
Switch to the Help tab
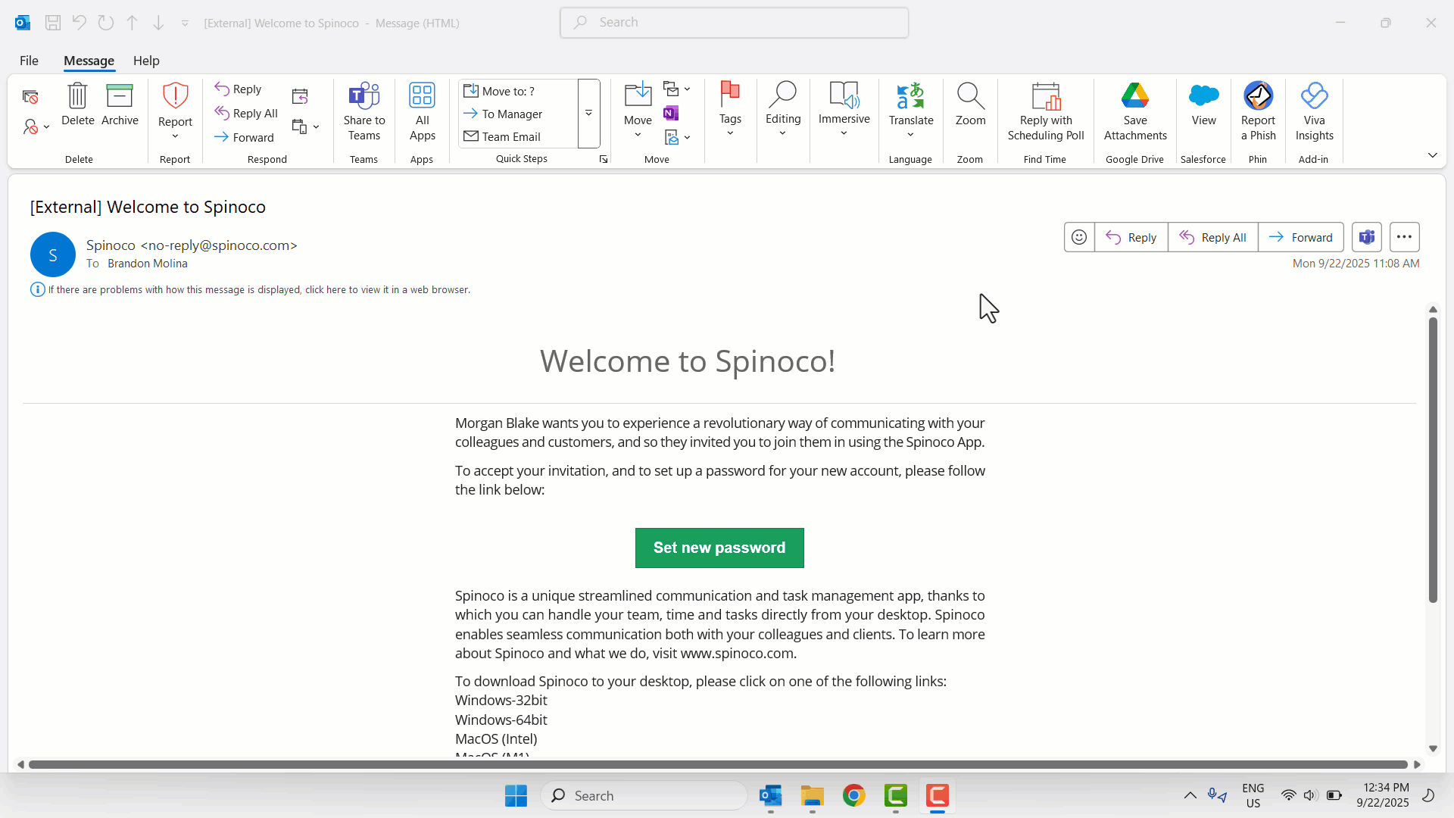pyautogui.click(x=146, y=61)
